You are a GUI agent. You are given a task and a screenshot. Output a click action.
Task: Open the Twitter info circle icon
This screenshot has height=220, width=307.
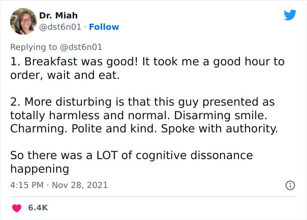point(290,185)
